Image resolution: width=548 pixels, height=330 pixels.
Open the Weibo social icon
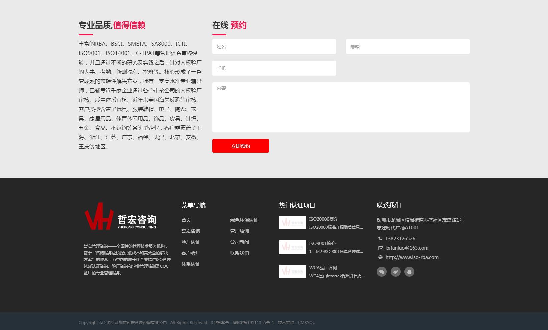coord(396,272)
